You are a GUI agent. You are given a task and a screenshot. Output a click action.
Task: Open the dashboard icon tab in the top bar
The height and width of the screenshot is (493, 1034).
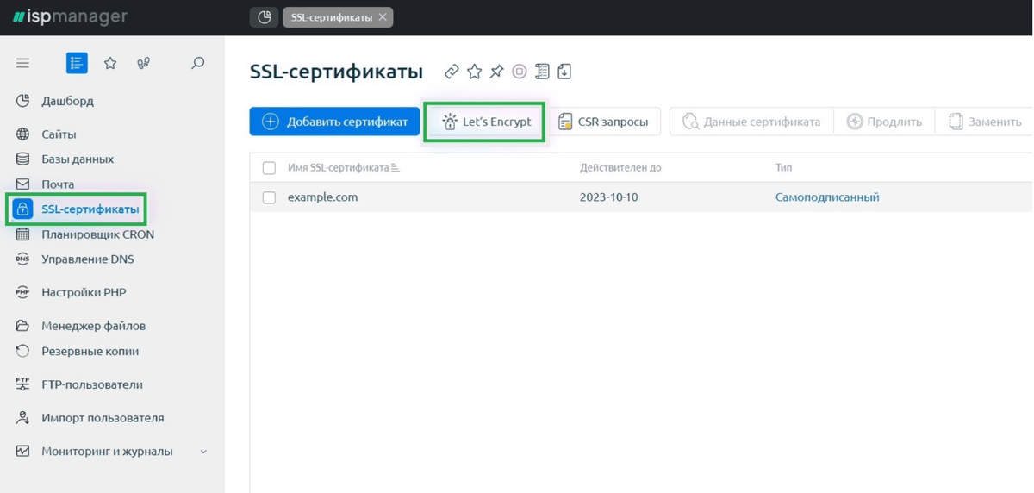(264, 16)
